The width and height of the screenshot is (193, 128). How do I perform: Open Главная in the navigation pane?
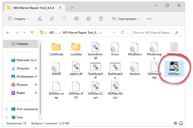click(21, 44)
